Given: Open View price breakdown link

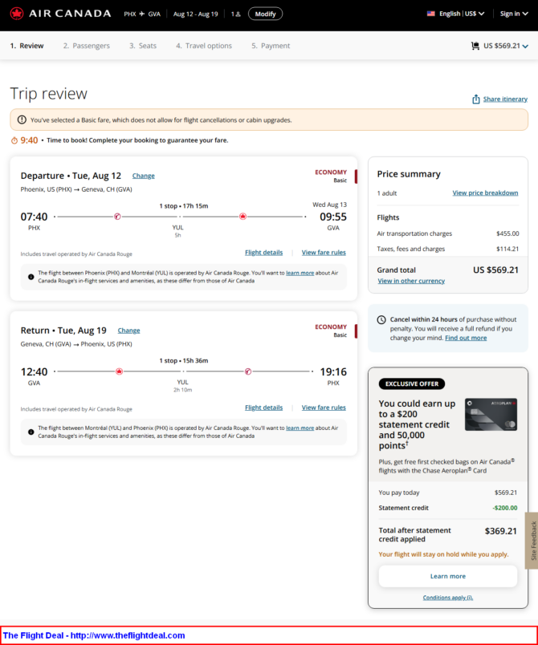Looking at the screenshot, I should pos(485,193).
